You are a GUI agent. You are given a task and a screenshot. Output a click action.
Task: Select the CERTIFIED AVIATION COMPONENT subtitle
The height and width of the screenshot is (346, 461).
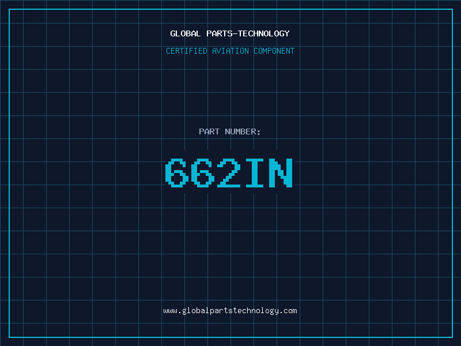click(x=230, y=51)
